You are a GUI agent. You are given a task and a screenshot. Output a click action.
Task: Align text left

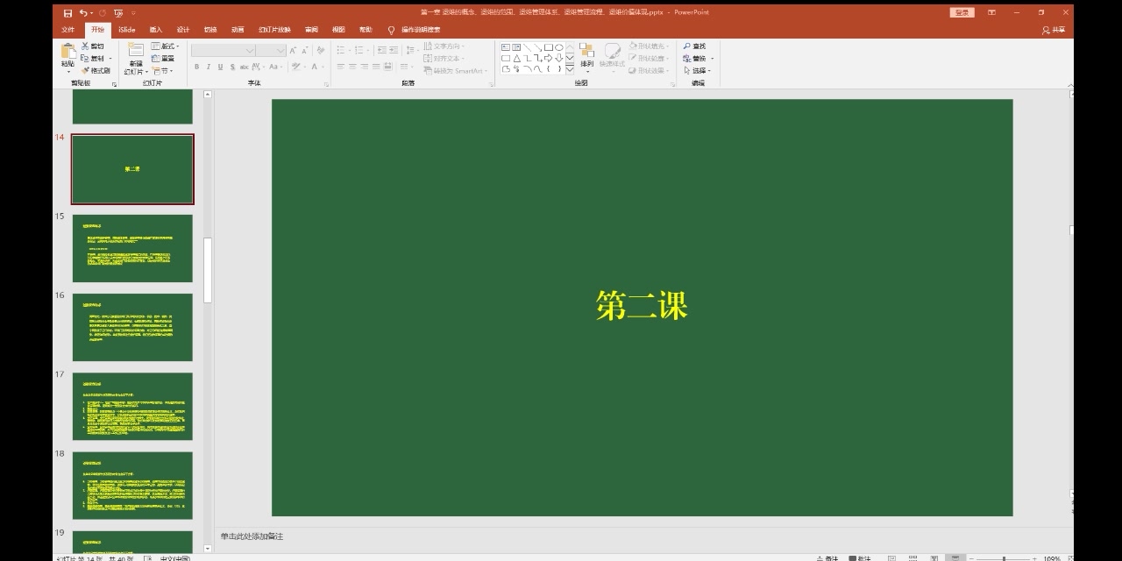click(x=340, y=67)
